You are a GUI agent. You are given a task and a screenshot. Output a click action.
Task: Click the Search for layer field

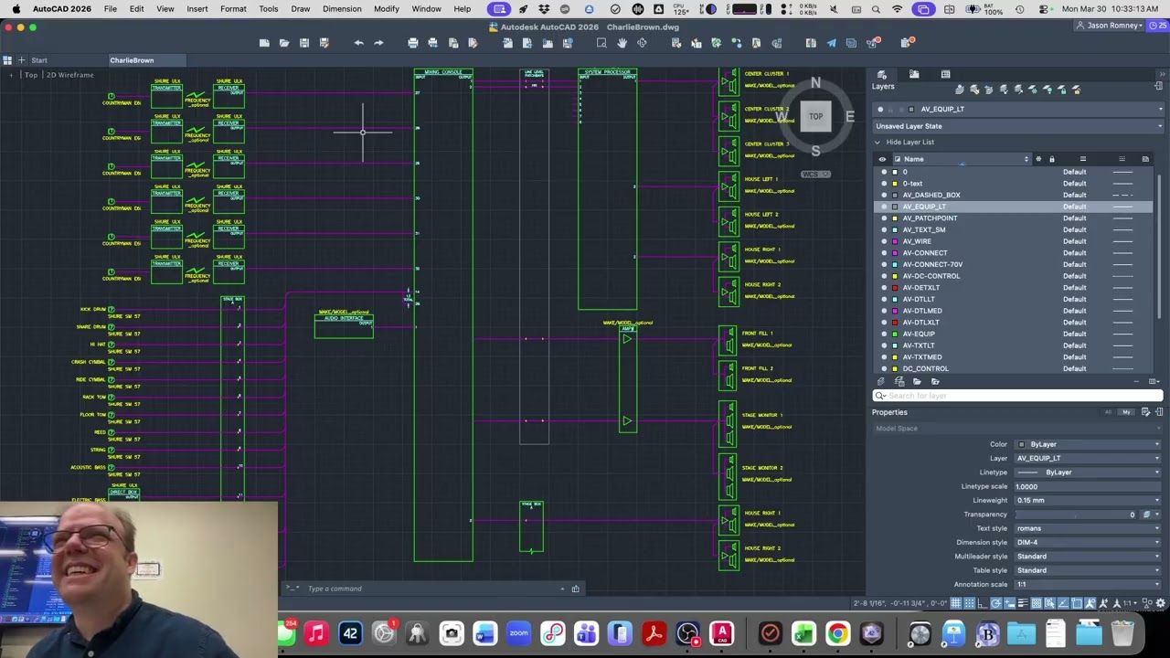(x=1017, y=396)
